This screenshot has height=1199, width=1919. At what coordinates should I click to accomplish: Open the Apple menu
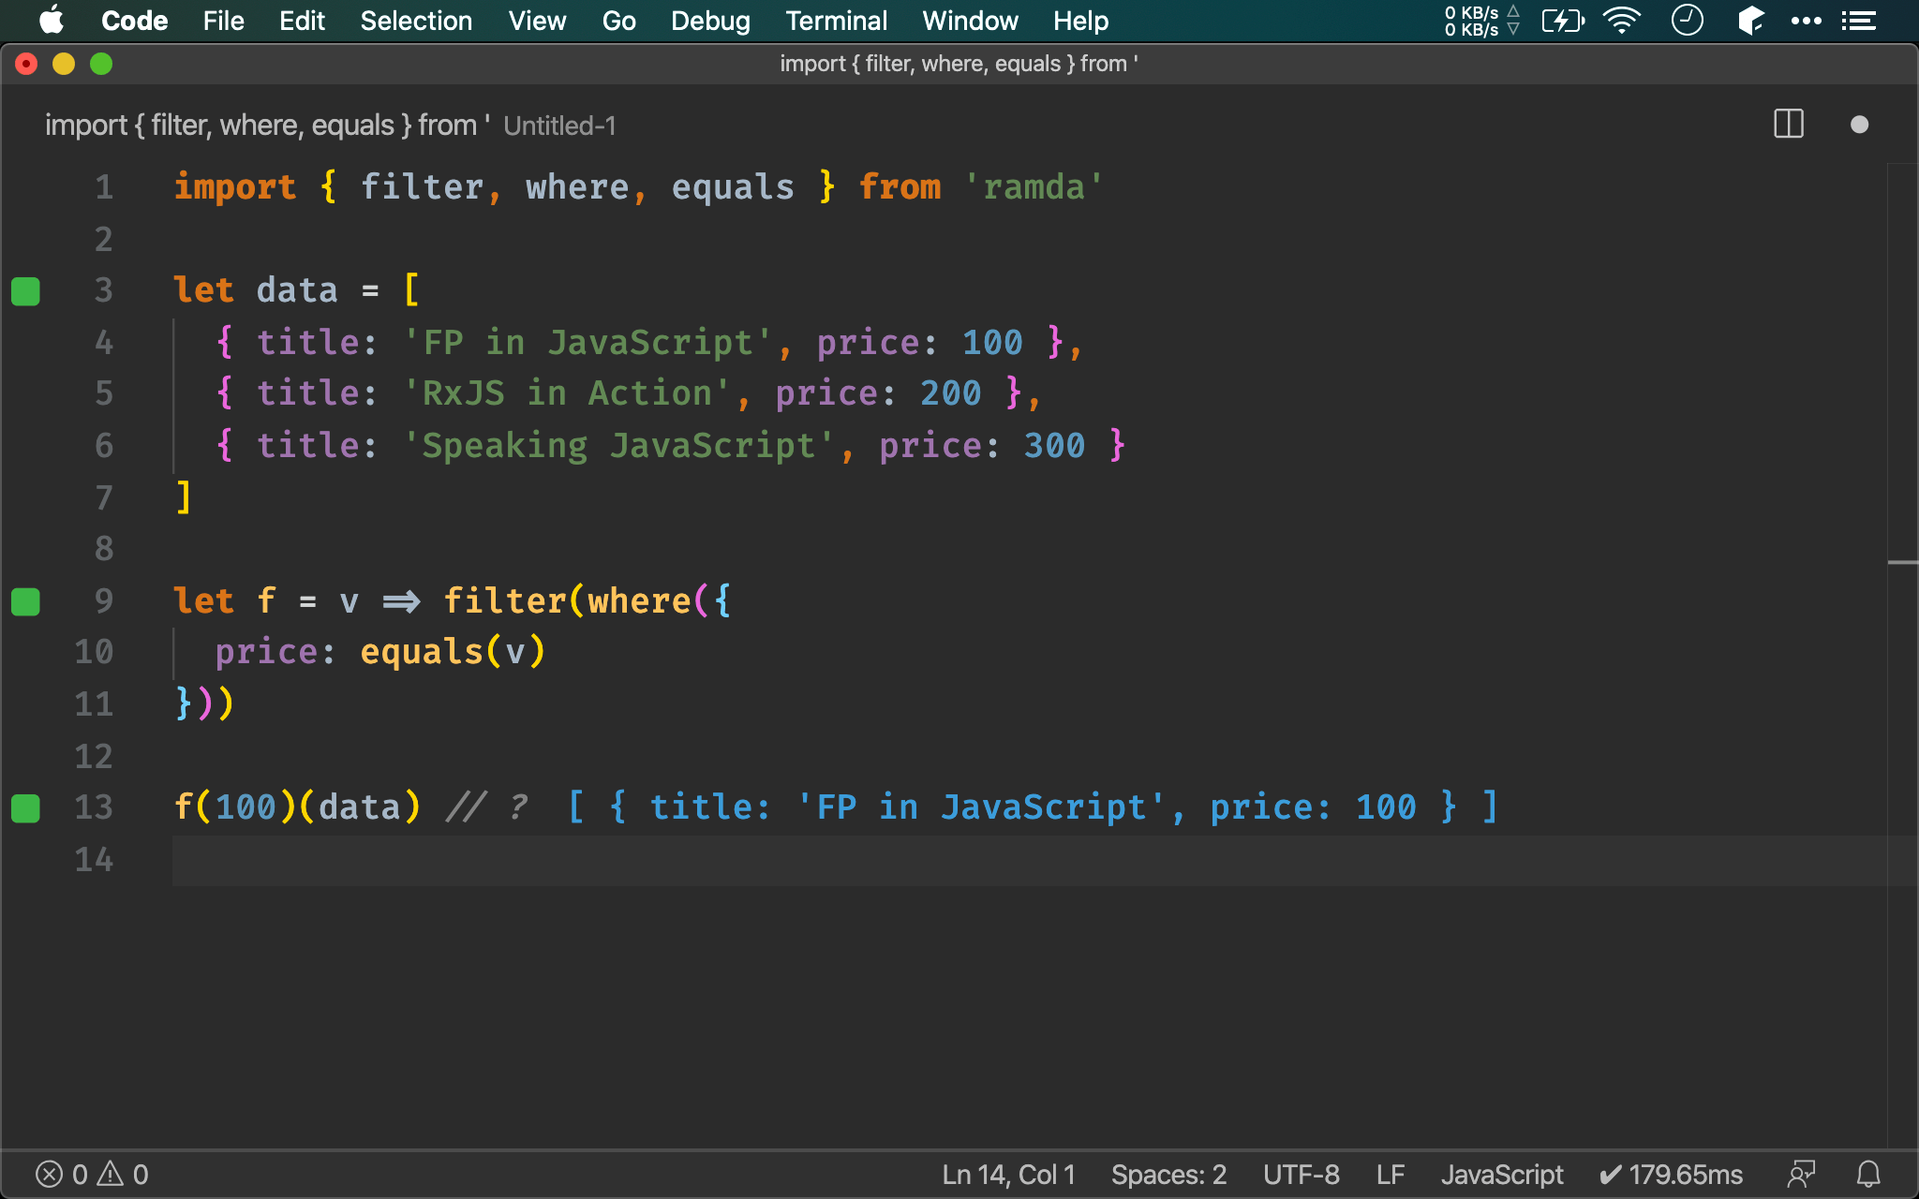coord(52,21)
